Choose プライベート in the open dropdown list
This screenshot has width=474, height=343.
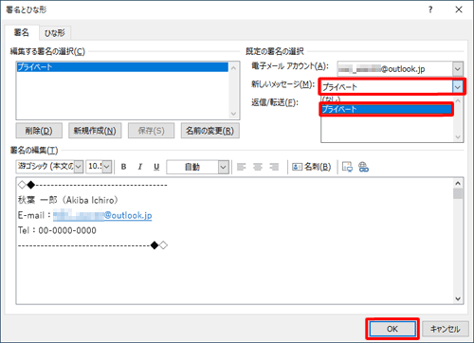[x=387, y=109]
